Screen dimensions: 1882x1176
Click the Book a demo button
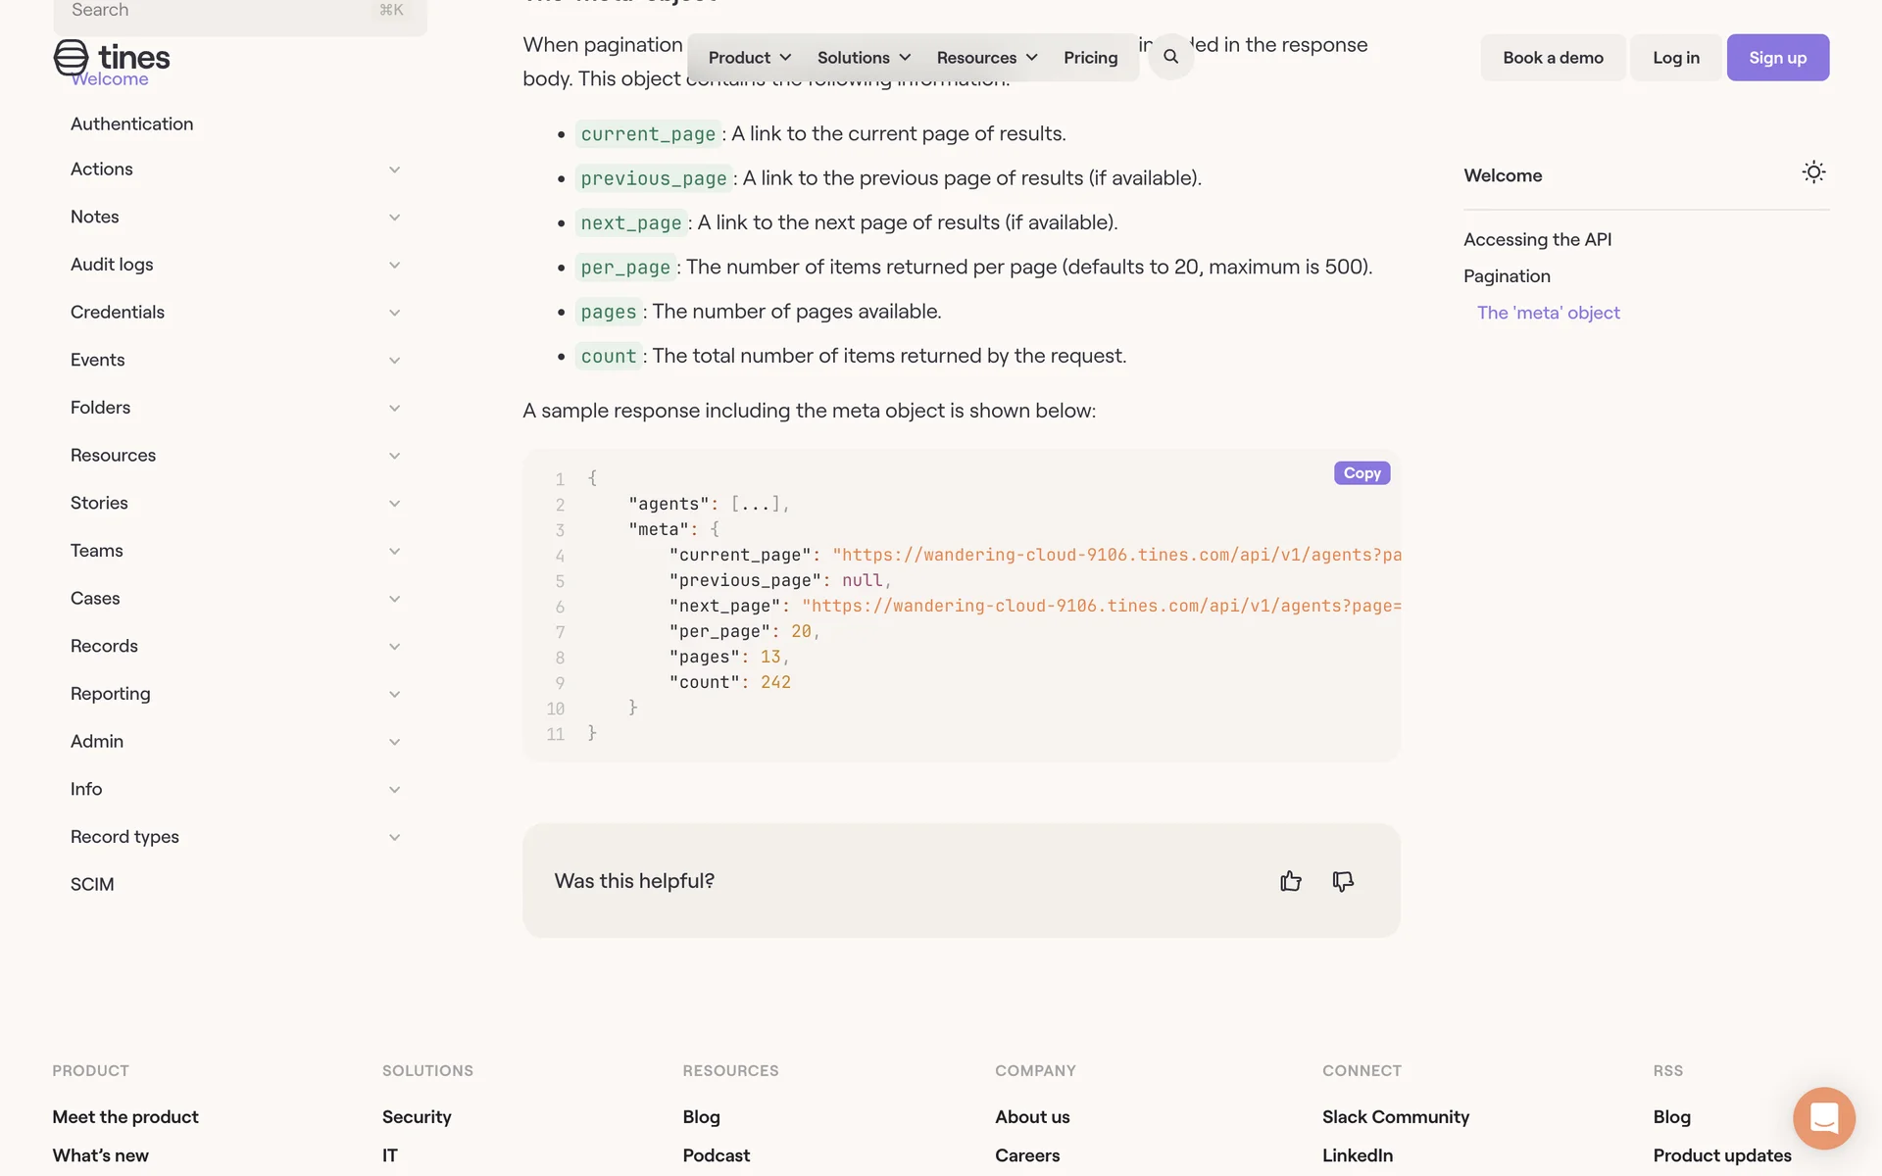click(x=1553, y=58)
